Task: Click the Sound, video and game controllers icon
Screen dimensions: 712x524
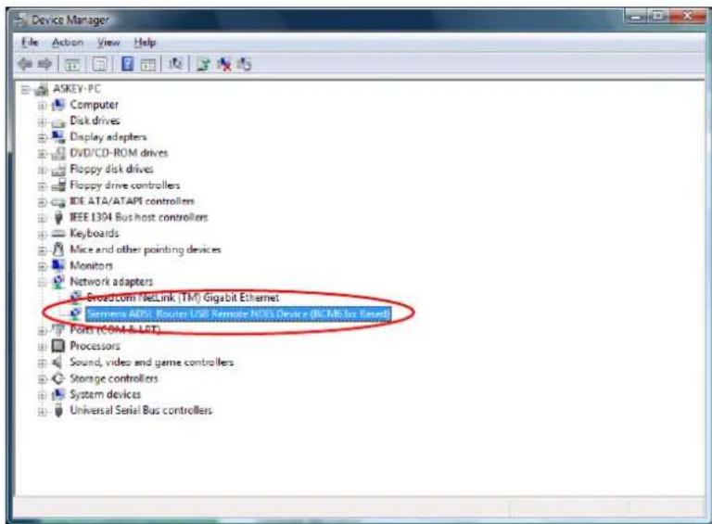Action: tap(57, 363)
